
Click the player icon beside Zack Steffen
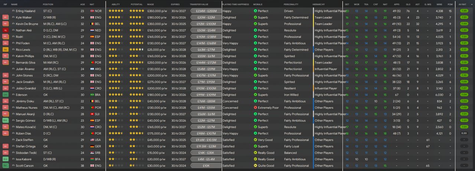(x=13, y=140)
